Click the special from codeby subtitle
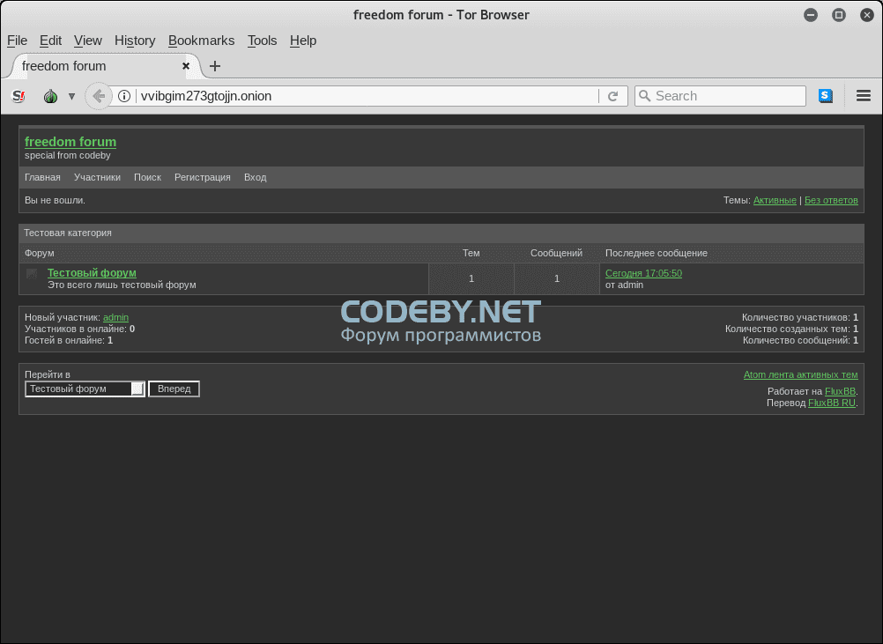 coord(68,155)
